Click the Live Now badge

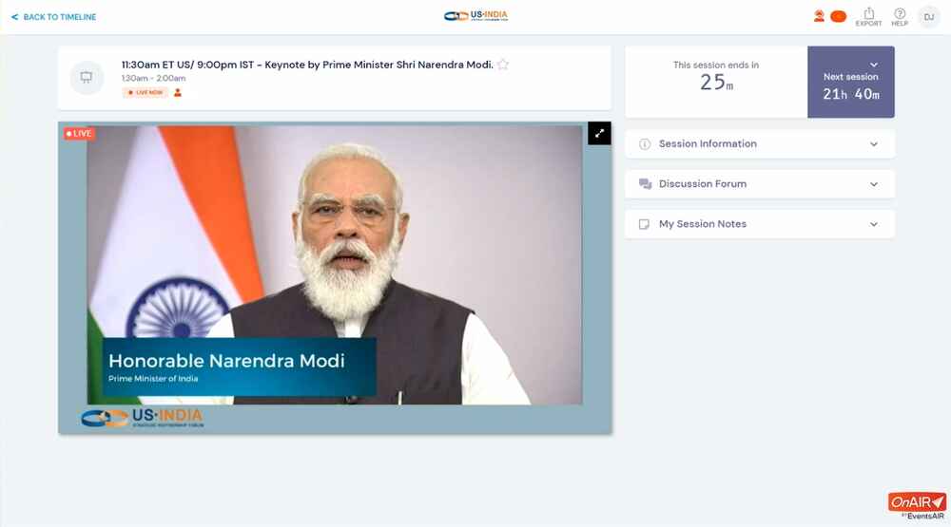(145, 93)
